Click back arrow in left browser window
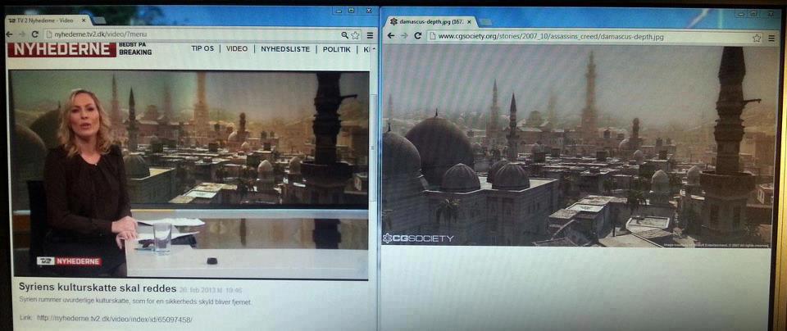Viewport: 787px width, 331px height. (9, 34)
